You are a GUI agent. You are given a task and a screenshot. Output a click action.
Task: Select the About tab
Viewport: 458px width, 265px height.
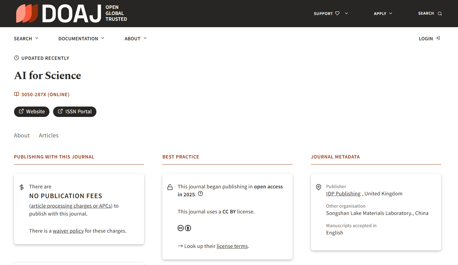click(22, 135)
